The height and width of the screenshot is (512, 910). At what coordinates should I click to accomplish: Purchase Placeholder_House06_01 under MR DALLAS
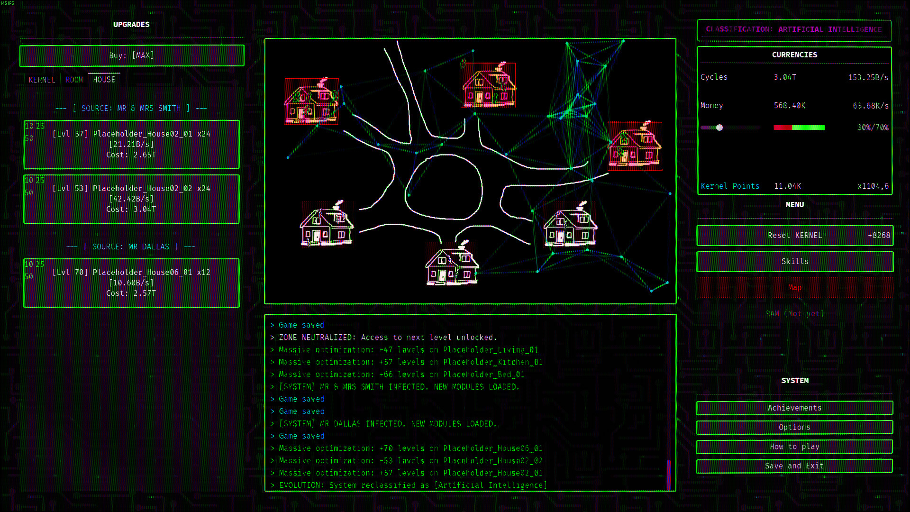pos(132,283)
